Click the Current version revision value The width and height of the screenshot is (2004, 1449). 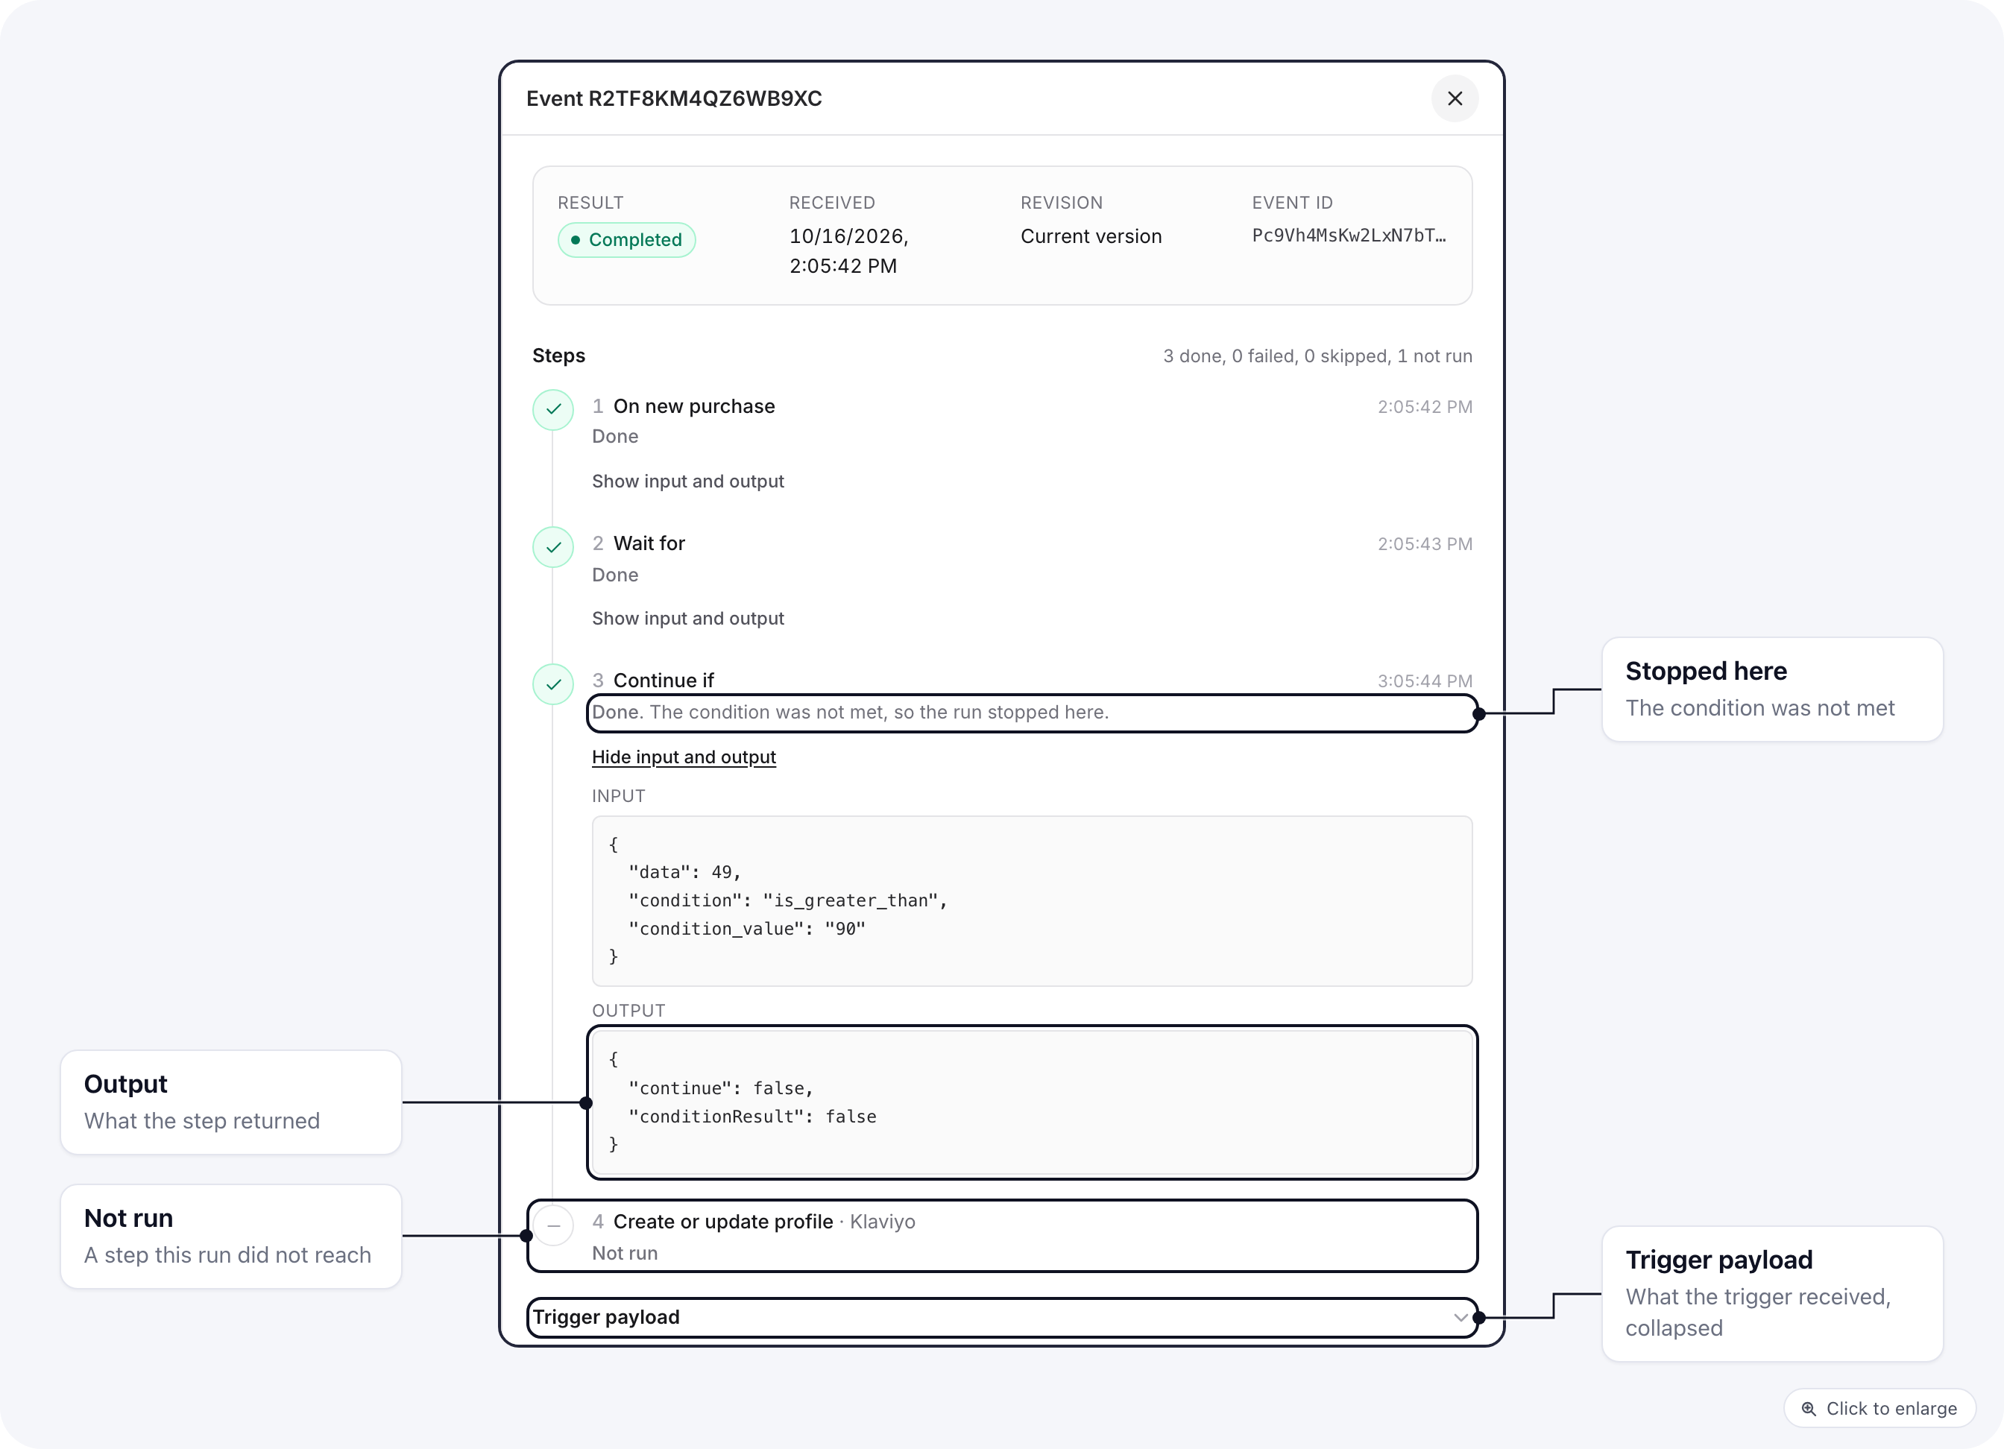tap(1091, 236)
